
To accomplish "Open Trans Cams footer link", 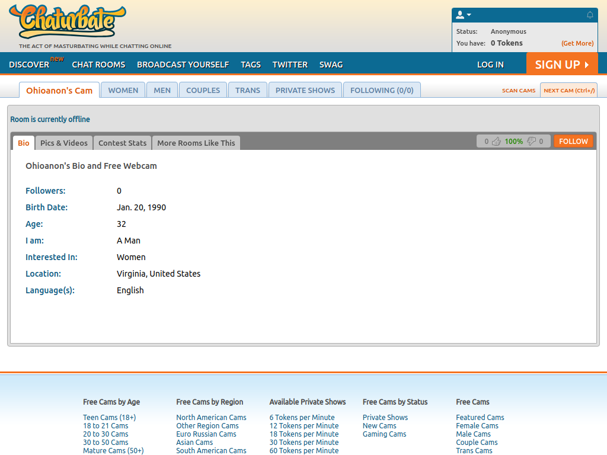I will coord(474,451).
